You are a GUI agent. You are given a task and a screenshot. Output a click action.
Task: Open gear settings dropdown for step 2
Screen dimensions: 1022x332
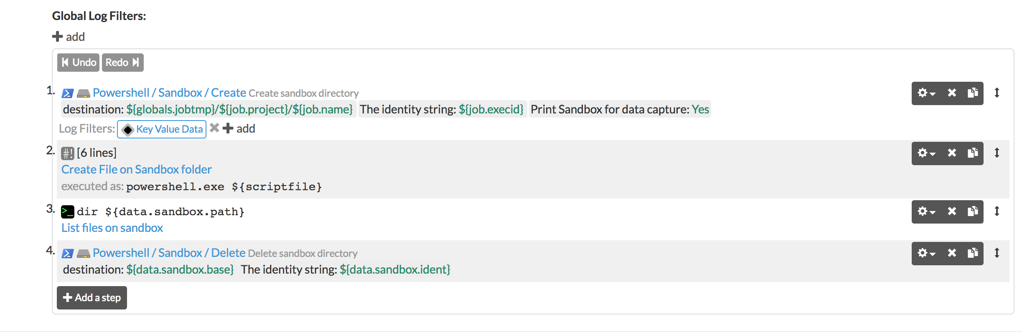click(926, 153)
